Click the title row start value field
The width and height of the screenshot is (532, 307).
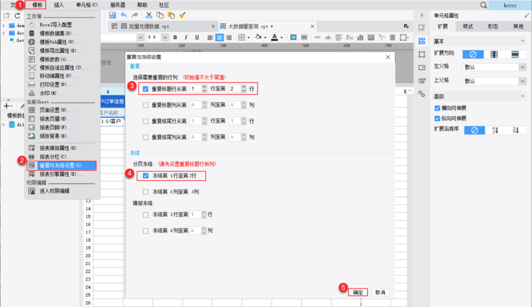click(x=195, y=89)
